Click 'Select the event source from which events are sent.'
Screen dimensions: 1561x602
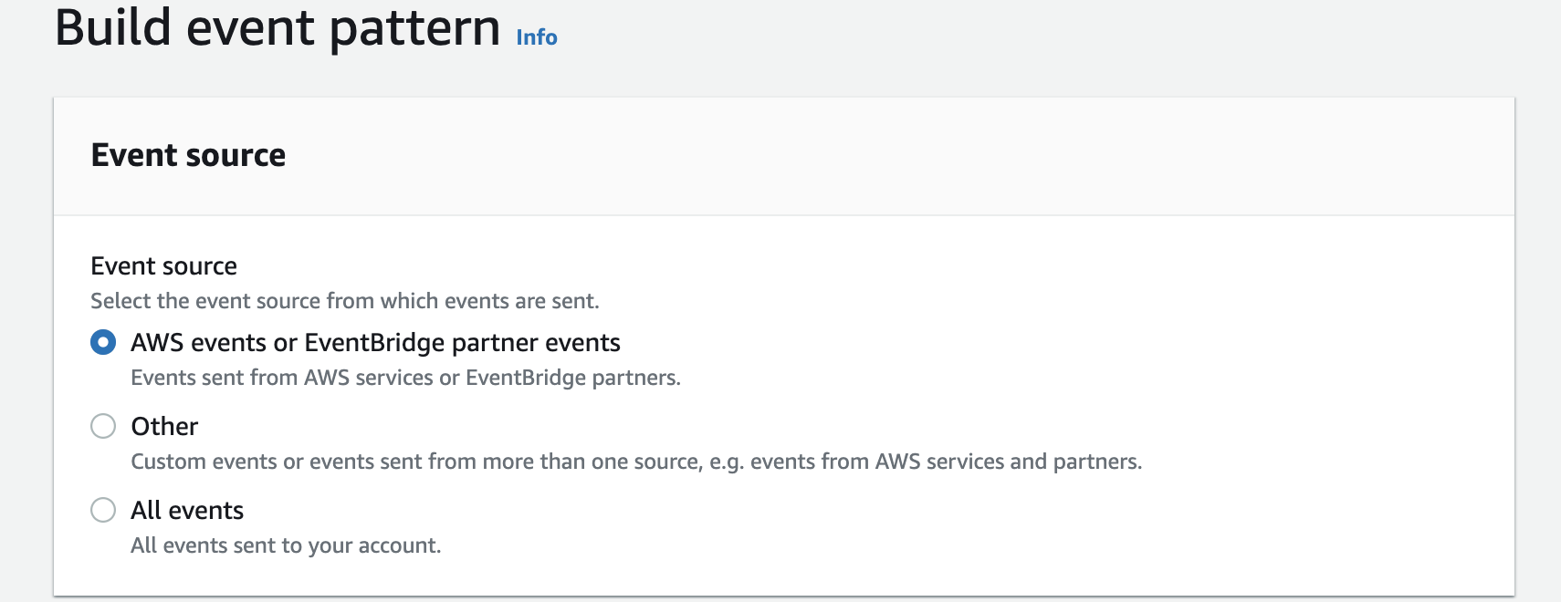pos(345,301)
